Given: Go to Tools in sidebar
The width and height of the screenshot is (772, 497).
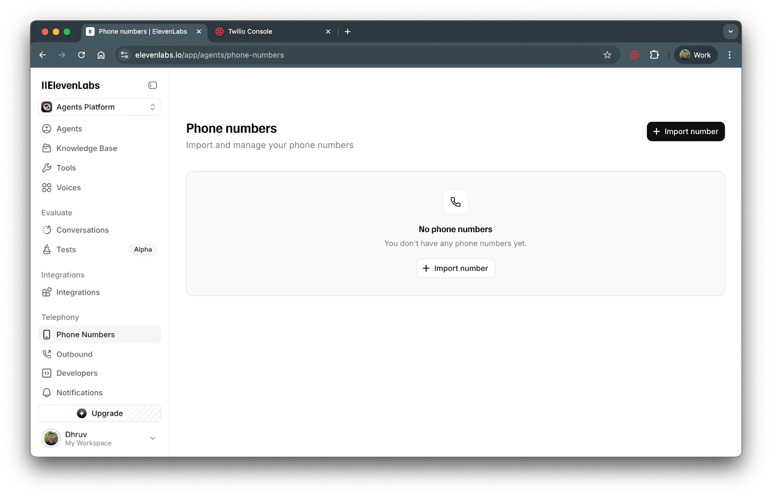Looking at the screenshot, I should point(66,168).
